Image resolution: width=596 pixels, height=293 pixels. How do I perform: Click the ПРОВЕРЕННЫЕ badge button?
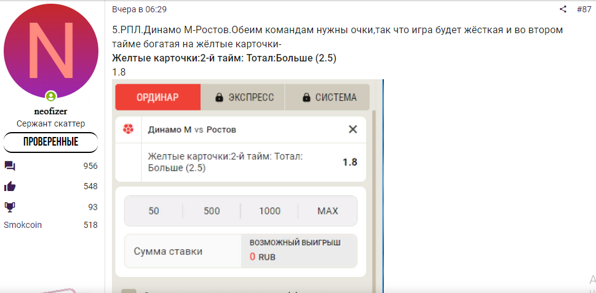click(x=50, y=142)
